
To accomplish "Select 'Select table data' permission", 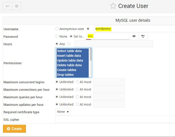I will [73, 51].
